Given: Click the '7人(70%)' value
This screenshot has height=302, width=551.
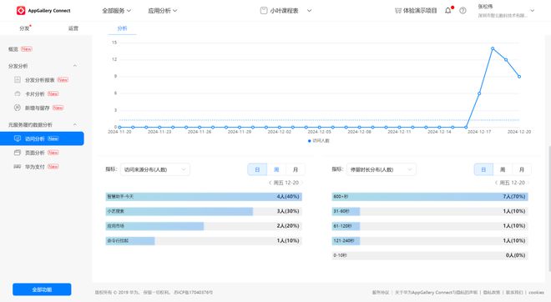Looking at the screenshot, I should point(514,197).
